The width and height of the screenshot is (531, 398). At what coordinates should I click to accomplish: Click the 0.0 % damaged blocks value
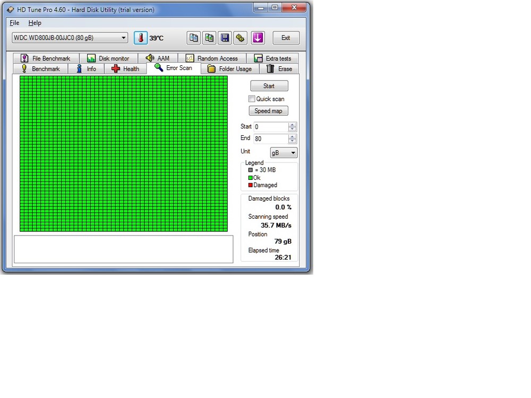tap(284, 207)
